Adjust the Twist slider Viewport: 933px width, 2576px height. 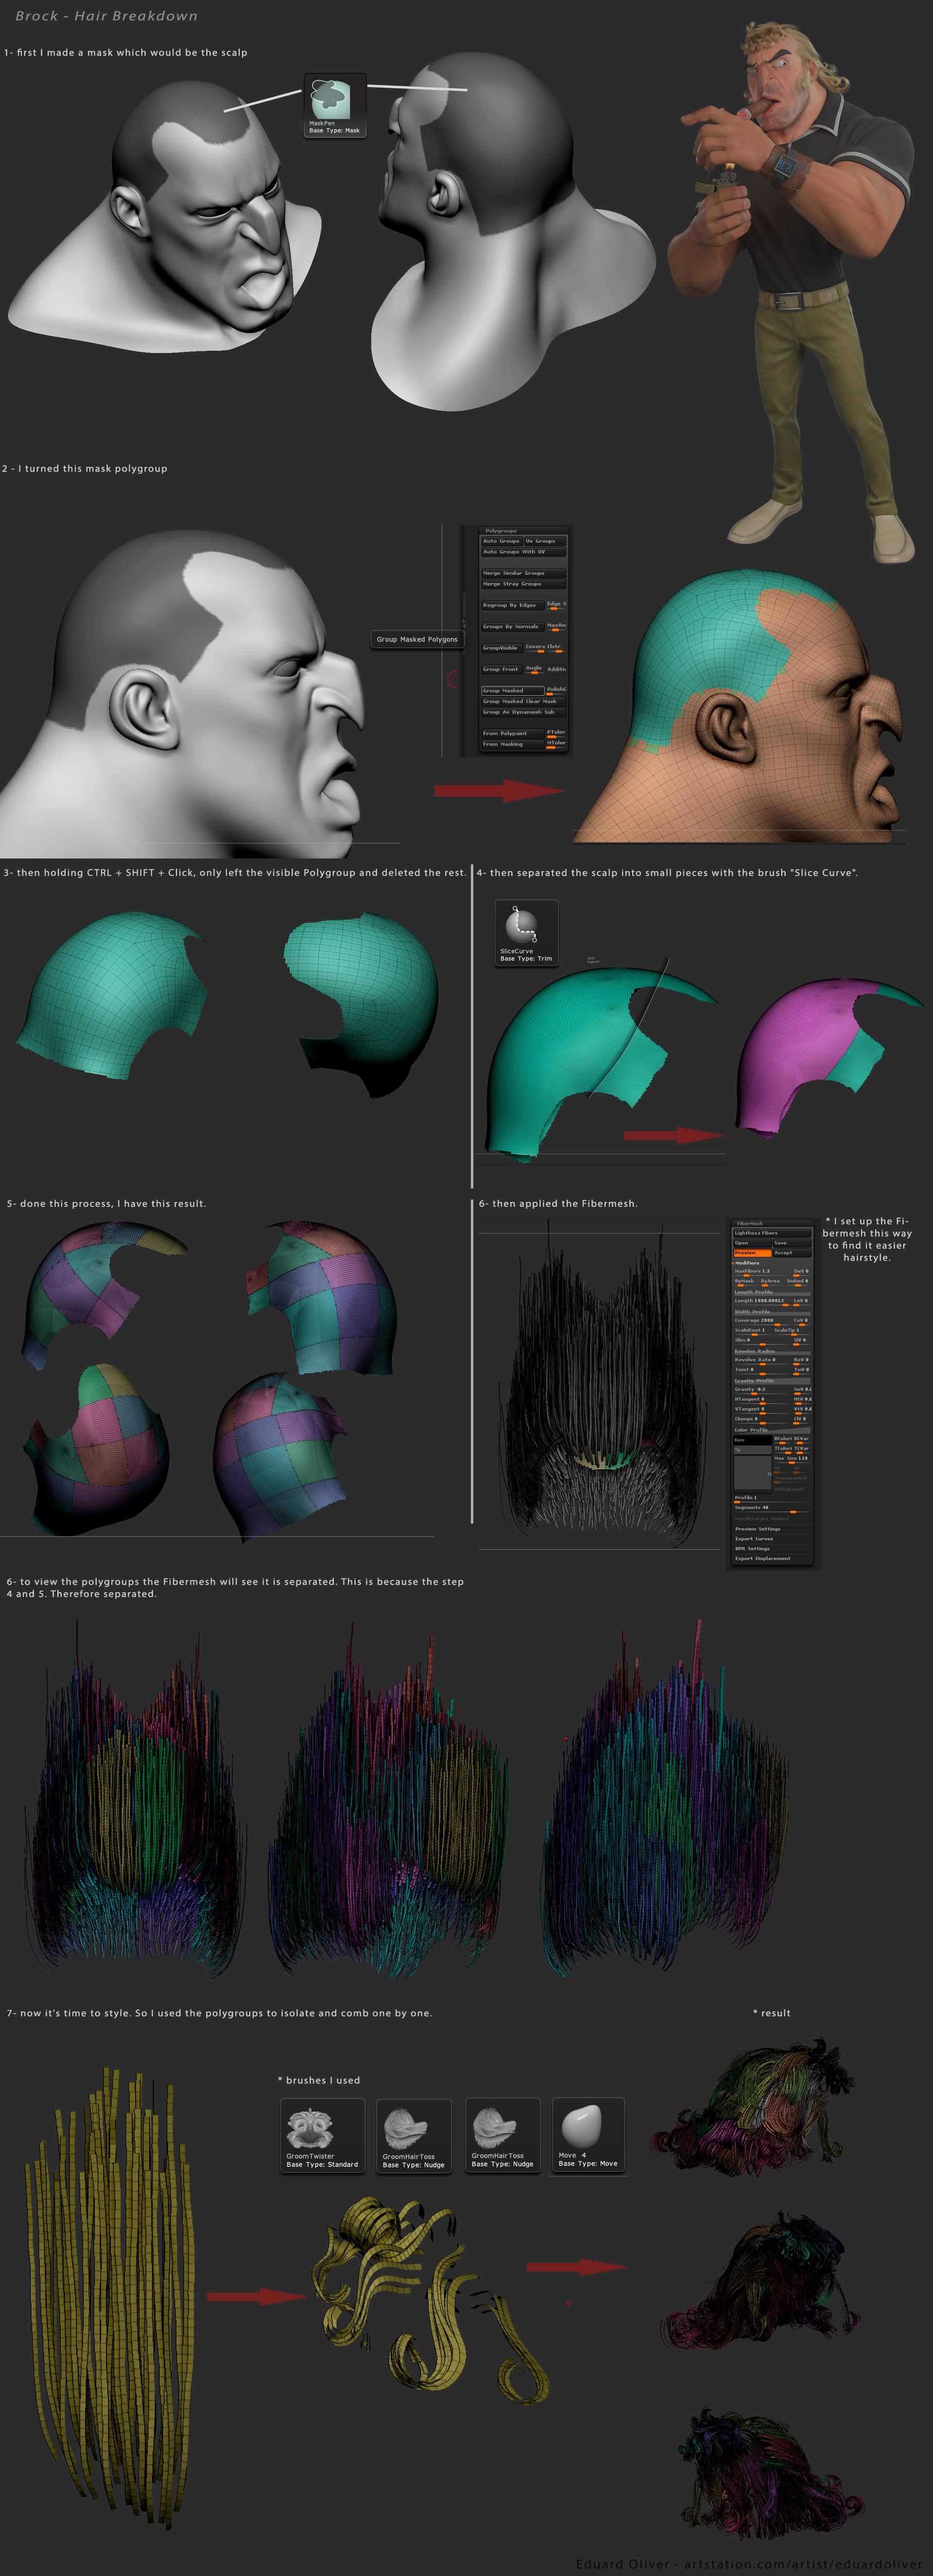click(762, 1372)
